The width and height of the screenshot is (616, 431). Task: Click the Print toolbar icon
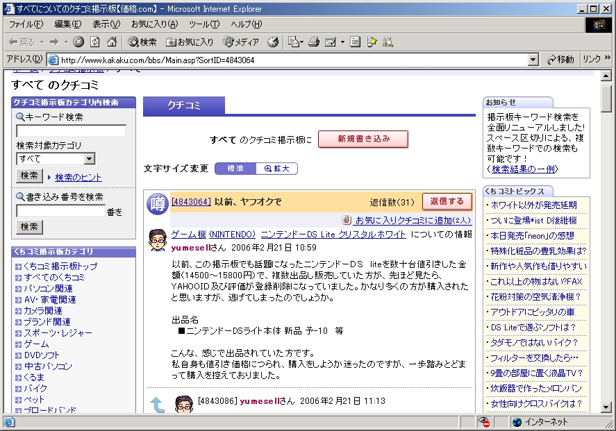[313, 42]
